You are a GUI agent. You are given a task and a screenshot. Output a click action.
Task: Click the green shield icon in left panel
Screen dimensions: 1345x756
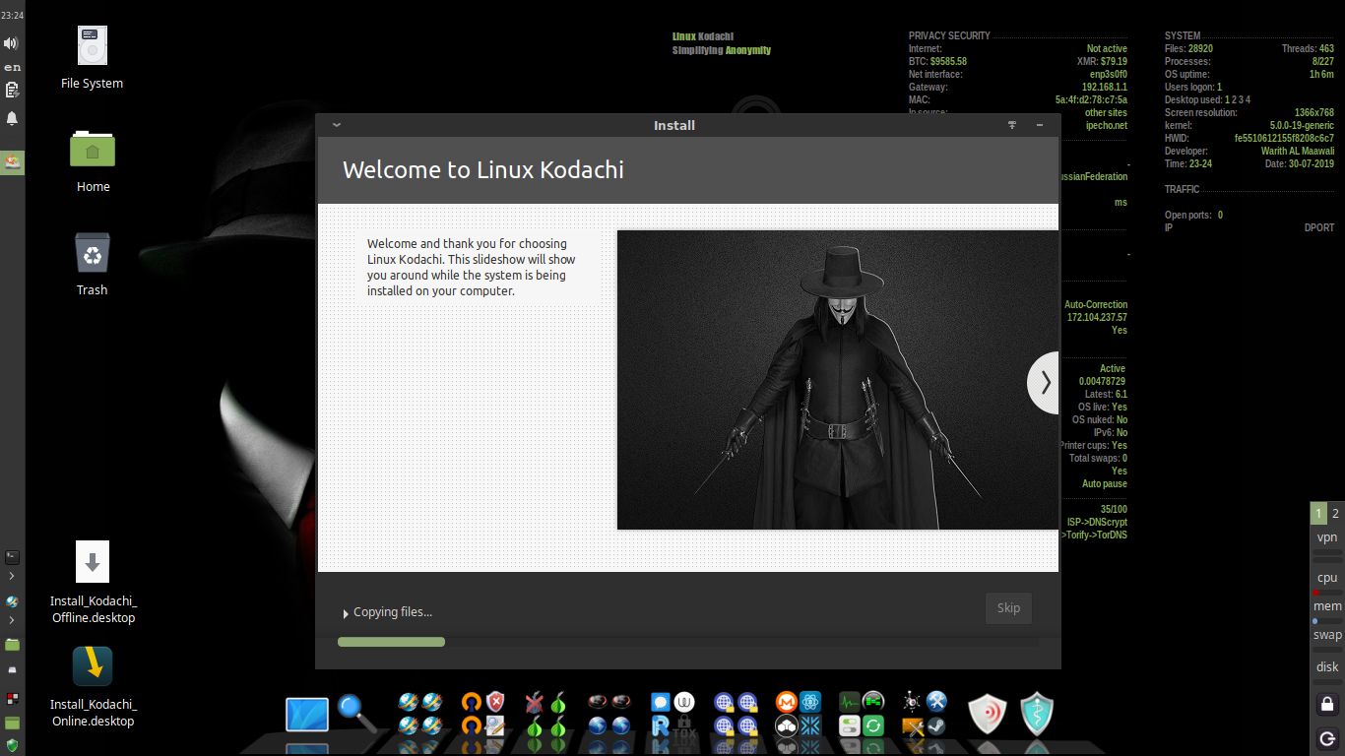12,744
